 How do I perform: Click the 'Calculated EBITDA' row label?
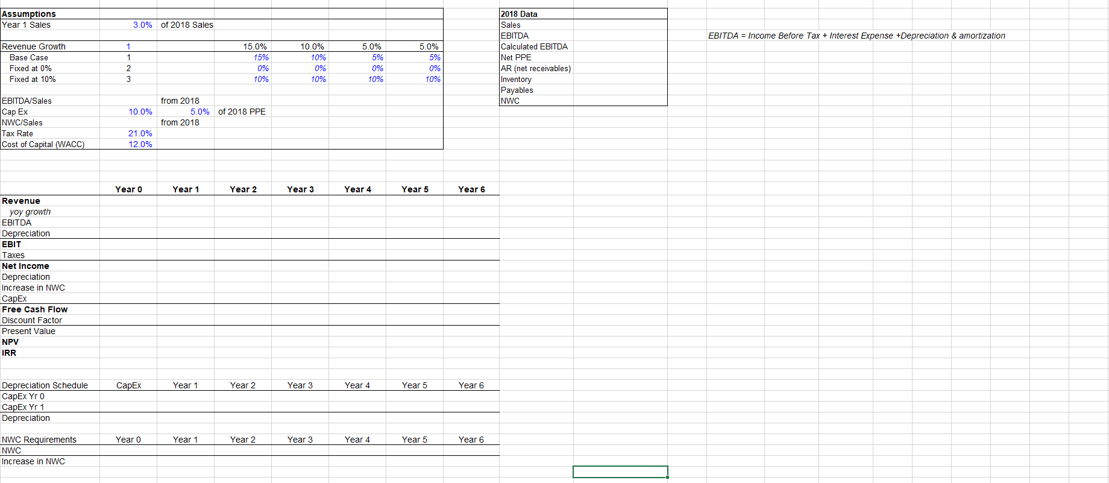pyautogui.click(x=534, y=46)
